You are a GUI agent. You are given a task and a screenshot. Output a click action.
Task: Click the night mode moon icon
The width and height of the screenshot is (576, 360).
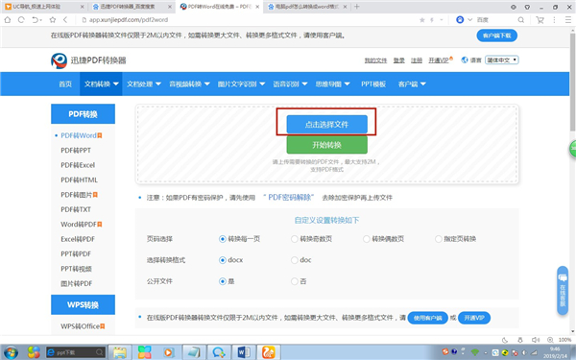click(x=505, y=340)
